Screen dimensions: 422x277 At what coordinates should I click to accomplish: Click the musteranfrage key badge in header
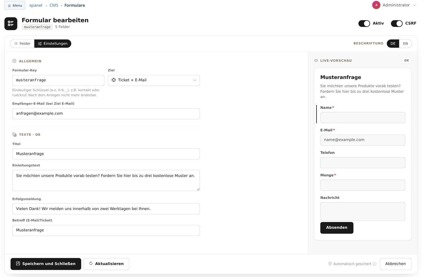point(37,27)
